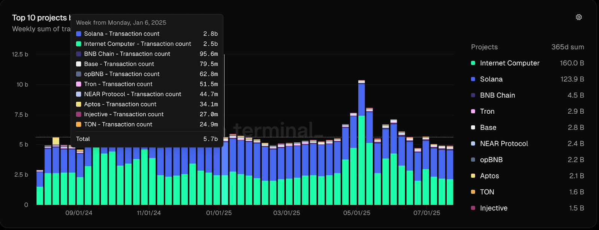Click the opBNB gray legend marker

pyautogui.click(x=473, y=160)
